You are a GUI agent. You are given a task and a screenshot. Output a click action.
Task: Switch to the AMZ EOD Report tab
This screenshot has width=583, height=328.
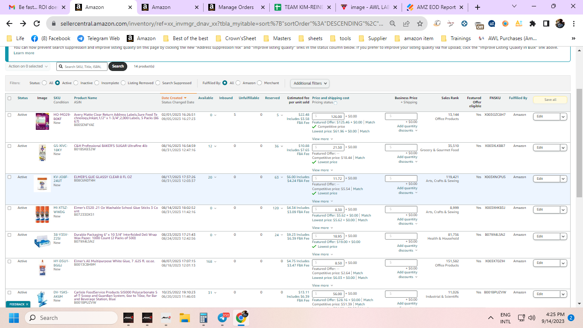click(x=435, y=7)
